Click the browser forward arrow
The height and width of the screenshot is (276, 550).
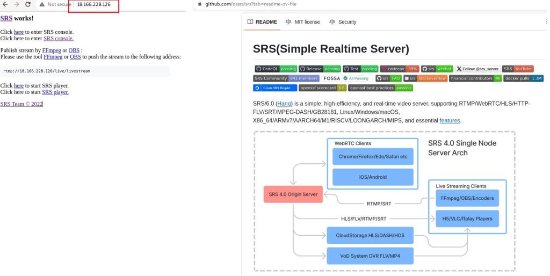pos(16,4)
